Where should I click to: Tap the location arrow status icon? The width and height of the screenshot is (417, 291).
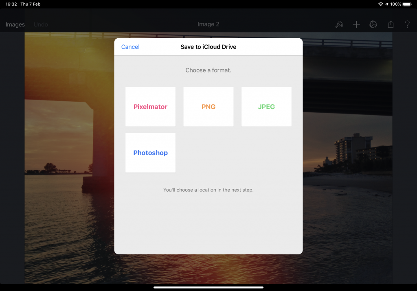point(387,4)
